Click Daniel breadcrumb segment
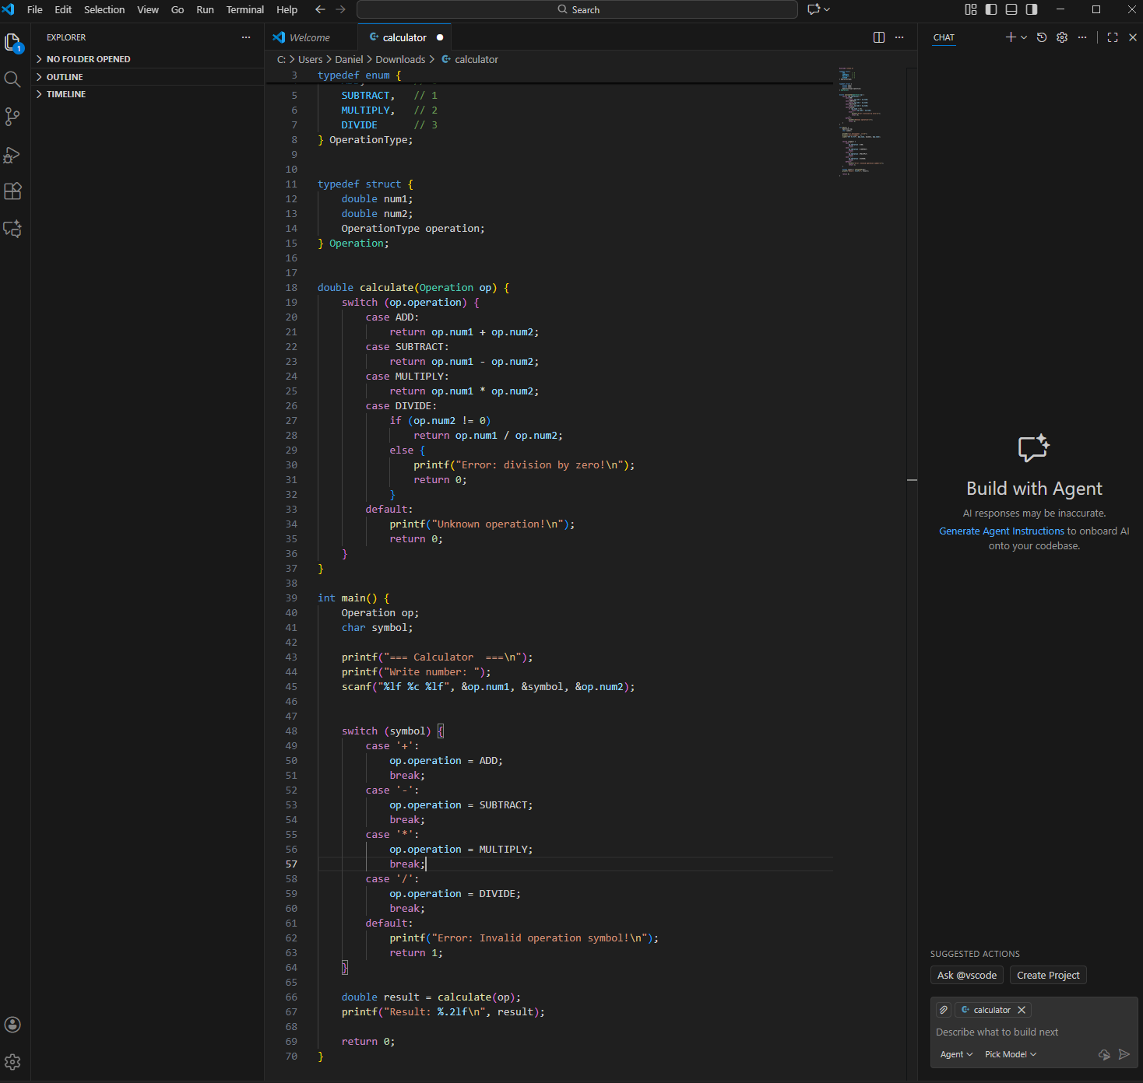1143x1083 pixels. click(349, 59)
